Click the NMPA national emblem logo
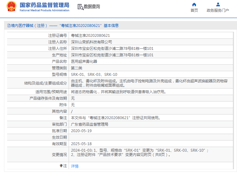This screenshot has width=237, height=173. 11,6
